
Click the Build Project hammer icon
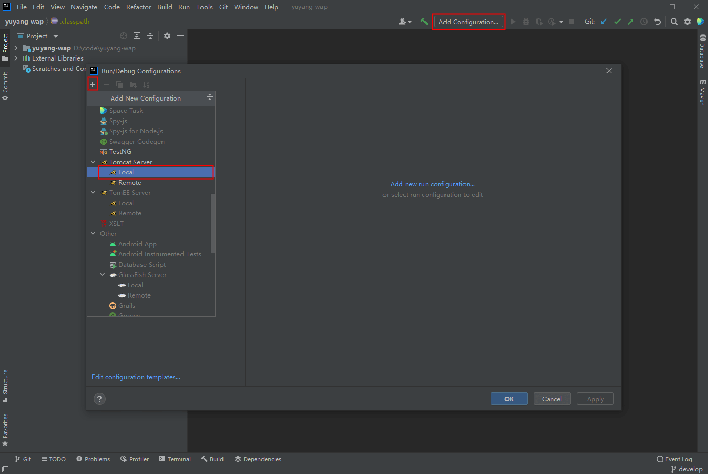tap(424, 22)
